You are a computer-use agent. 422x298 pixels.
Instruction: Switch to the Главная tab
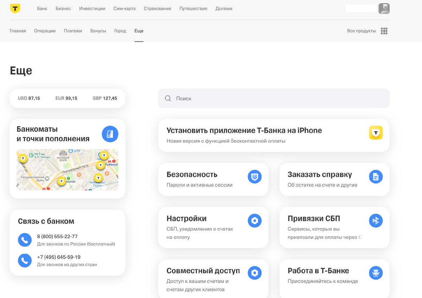coord(18,31)
